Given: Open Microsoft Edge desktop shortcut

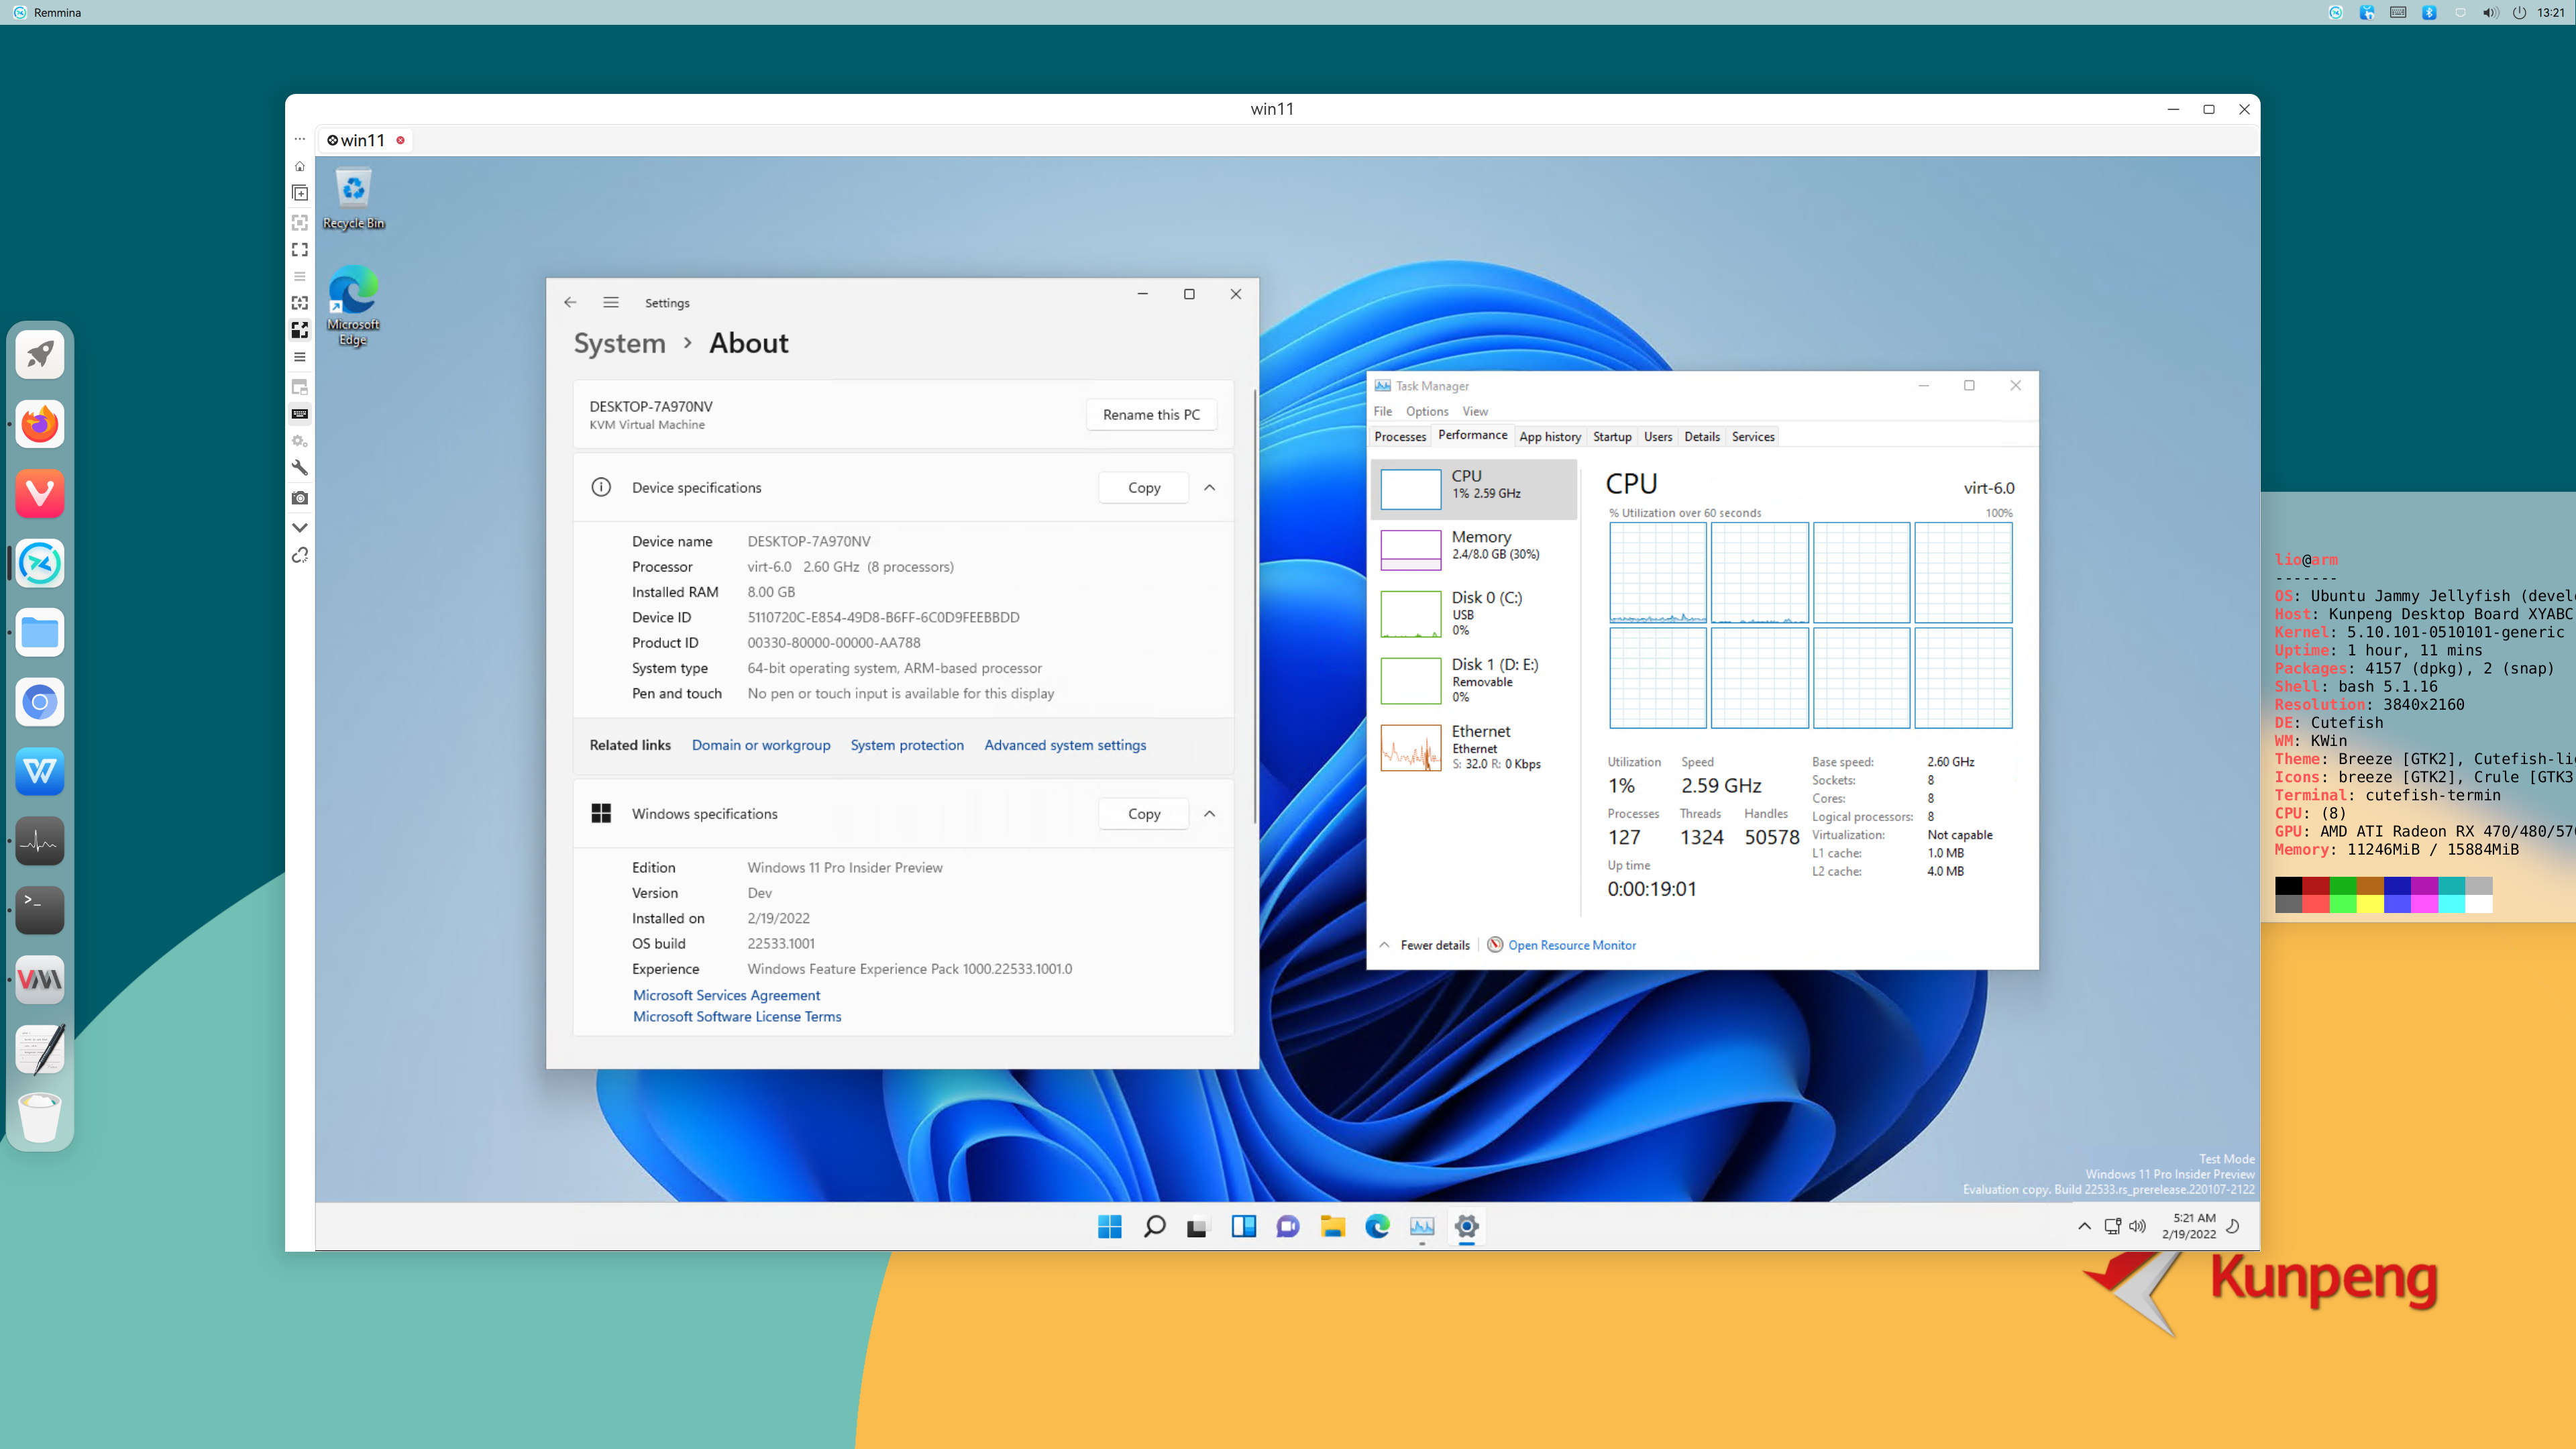Looking at the screenshot, I should 353,305.
